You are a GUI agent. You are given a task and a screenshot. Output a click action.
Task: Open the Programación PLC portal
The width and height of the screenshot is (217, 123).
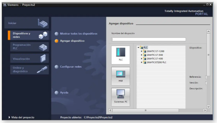30,47
